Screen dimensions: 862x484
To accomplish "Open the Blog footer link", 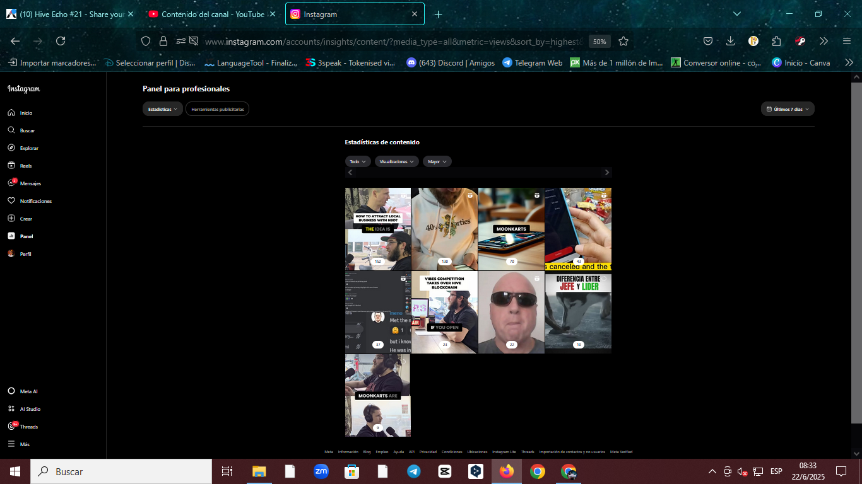I will coord(367,452).
